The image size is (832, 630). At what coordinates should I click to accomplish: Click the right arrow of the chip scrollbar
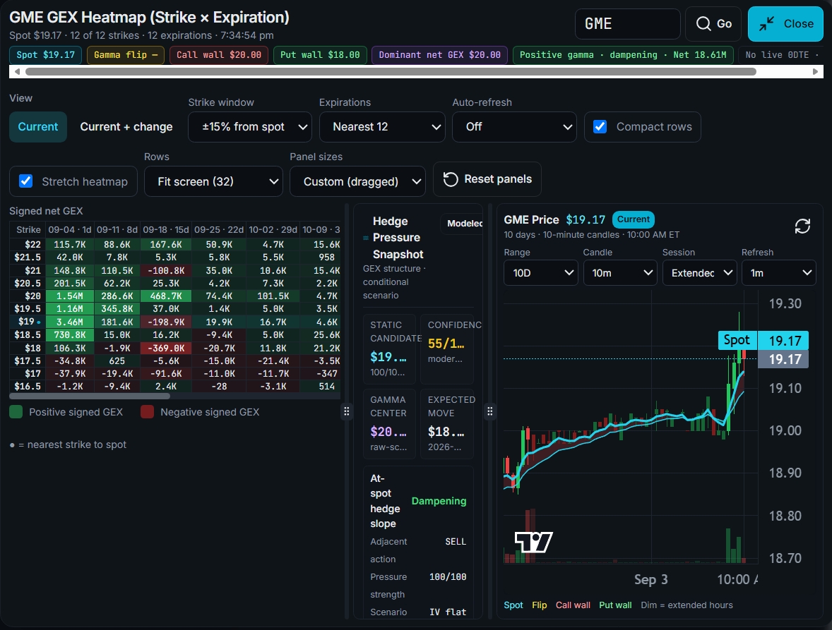(x=816, y=71)
